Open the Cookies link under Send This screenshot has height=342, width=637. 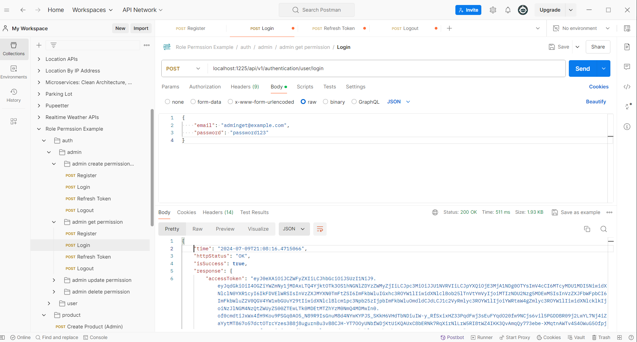coord(599,87)
